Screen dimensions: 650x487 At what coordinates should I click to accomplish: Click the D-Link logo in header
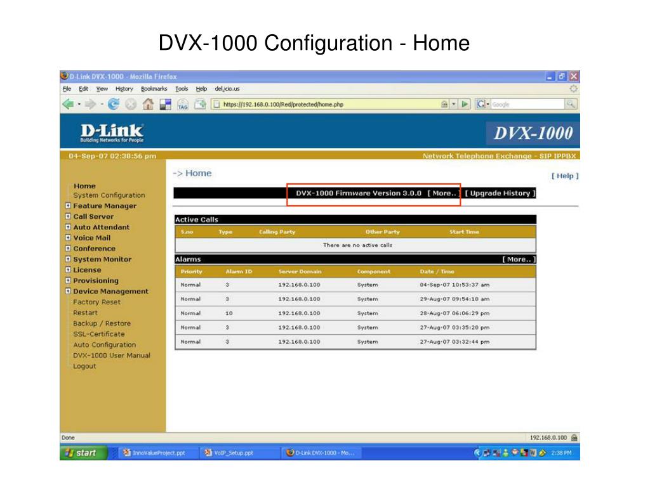112,133
